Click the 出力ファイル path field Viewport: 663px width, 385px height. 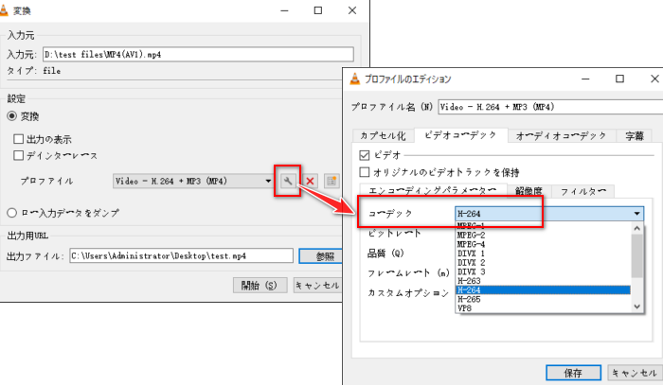182,255
